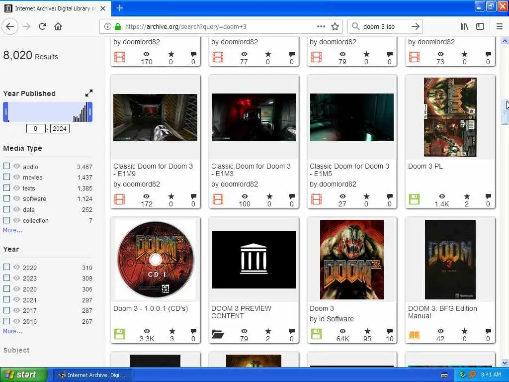Screen dimensions: 509x382
Task: Click the reviews bubble on Doom 3 by id Software
Action: pyautogui.click(x=390, y=331)
